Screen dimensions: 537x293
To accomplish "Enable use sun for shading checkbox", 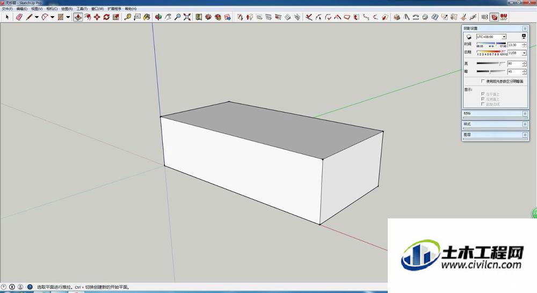I will [x=483, y=81].
